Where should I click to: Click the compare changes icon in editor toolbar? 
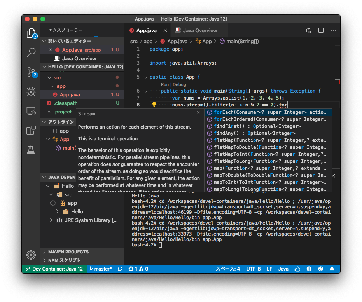point(308,30)
